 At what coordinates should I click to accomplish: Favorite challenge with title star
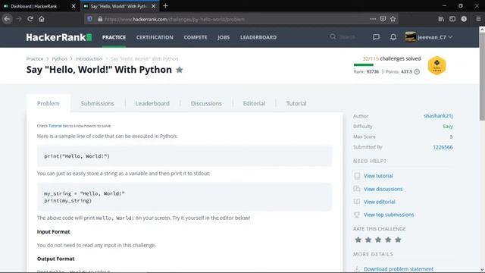180,70
